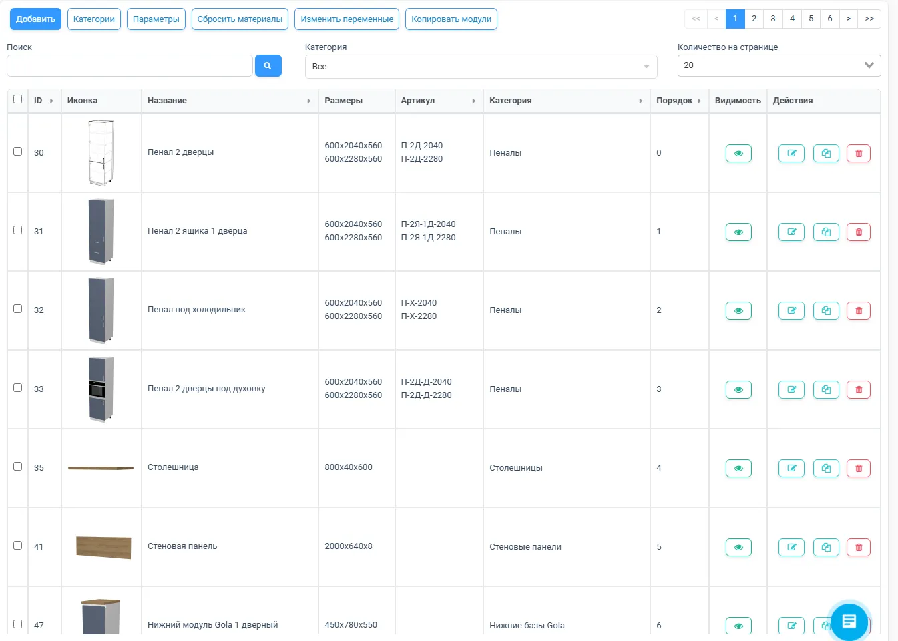Screen dimensions: 898x641
Task: Click Сбросить материалы button
Action: [x=240, y=19]
